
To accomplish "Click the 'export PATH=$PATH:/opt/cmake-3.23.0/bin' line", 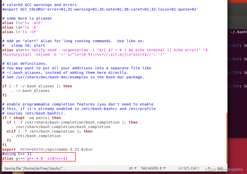I will (x=47, y=149).
